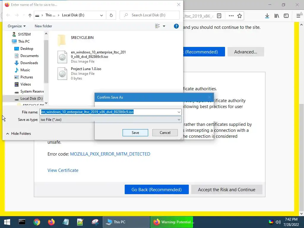Open help with the blue question icon

(x=176, y=26)
